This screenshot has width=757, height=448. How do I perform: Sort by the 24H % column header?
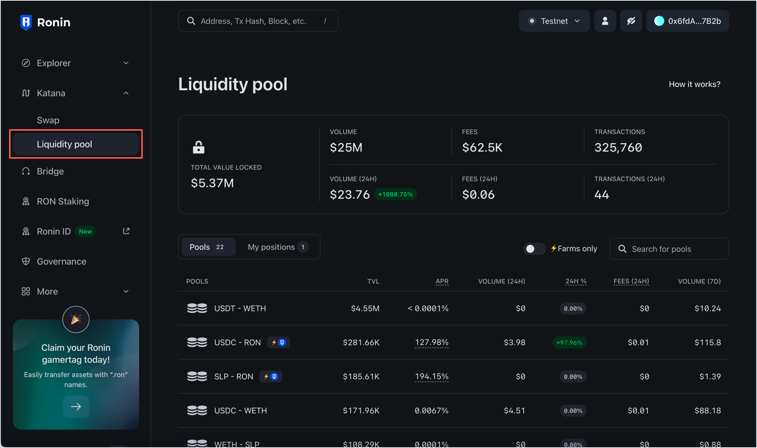click(576, 281)
